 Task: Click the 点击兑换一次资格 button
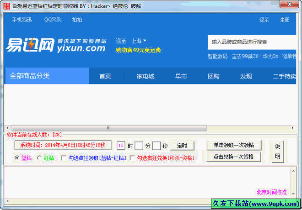click(x=234, y=157)
